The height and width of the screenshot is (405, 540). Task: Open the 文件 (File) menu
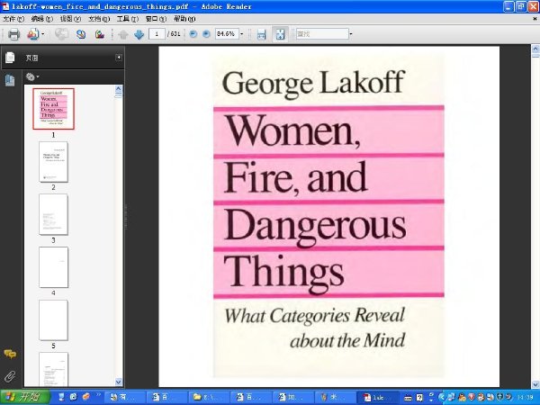click(13, 19)
